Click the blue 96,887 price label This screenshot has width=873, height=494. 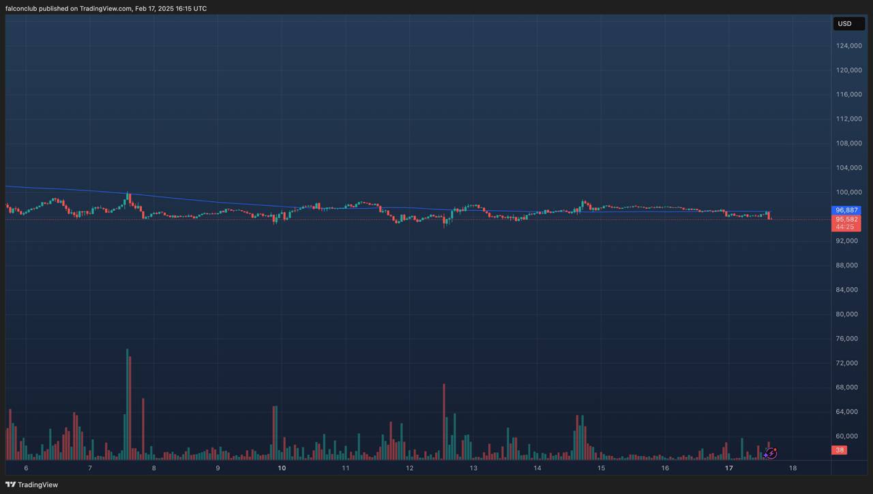[x=846, y=211]
